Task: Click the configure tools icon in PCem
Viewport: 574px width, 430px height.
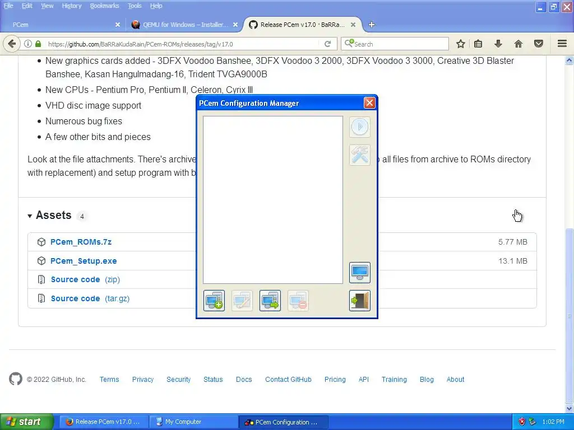Action: pos(360,155)
